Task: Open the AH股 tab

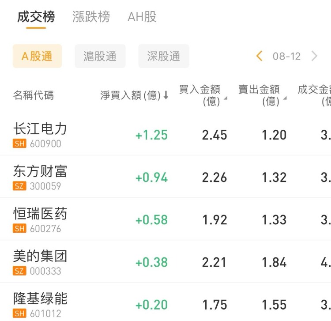Action: [142, 17]
